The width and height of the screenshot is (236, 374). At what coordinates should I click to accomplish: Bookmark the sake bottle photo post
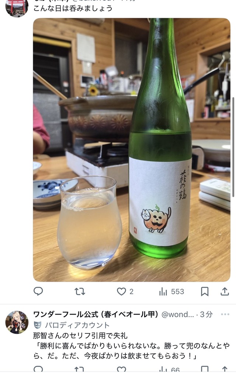pyautogui.click(x=205, y=291)
